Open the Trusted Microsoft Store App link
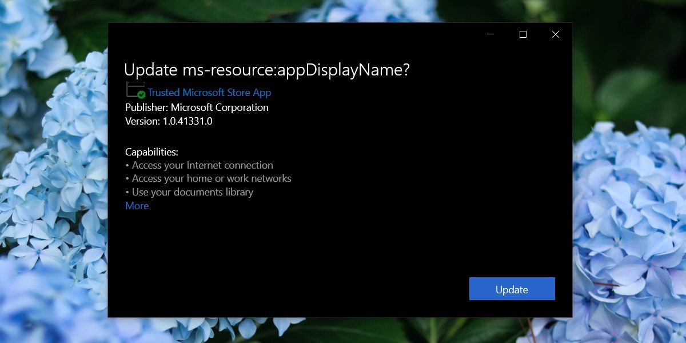Viewport: 686px width, 343px height. (x=209, y=93)
